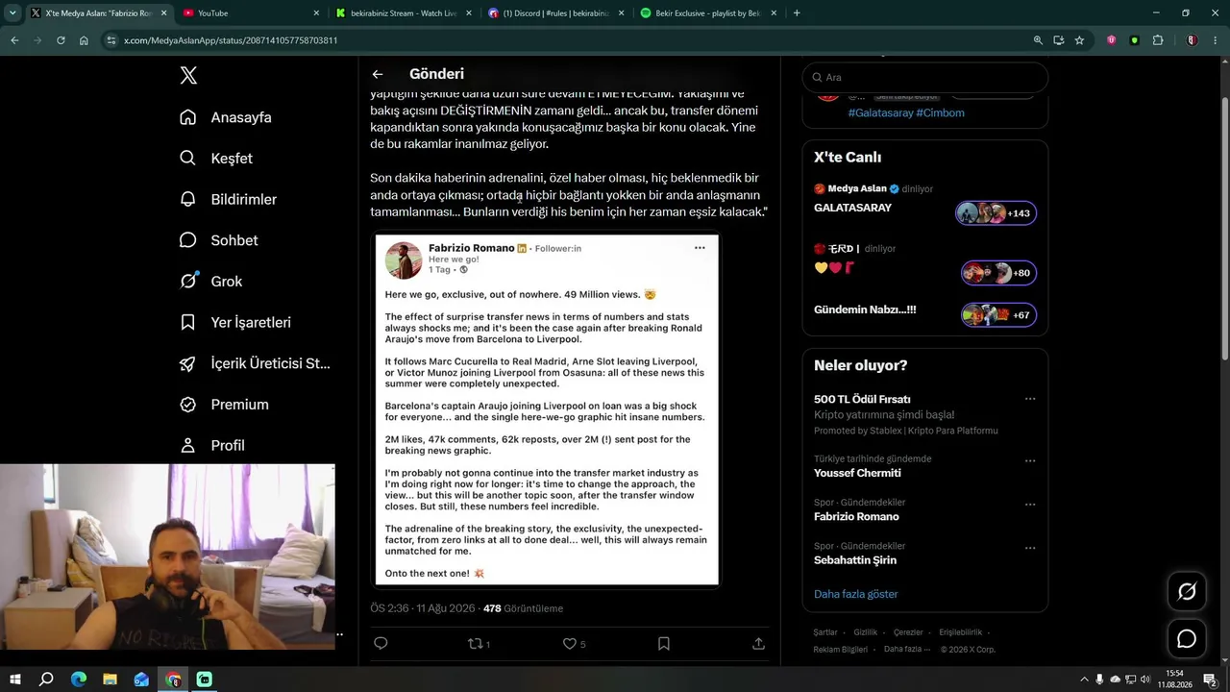
Task: Click in the Ara search field
Action: [924, 77]
